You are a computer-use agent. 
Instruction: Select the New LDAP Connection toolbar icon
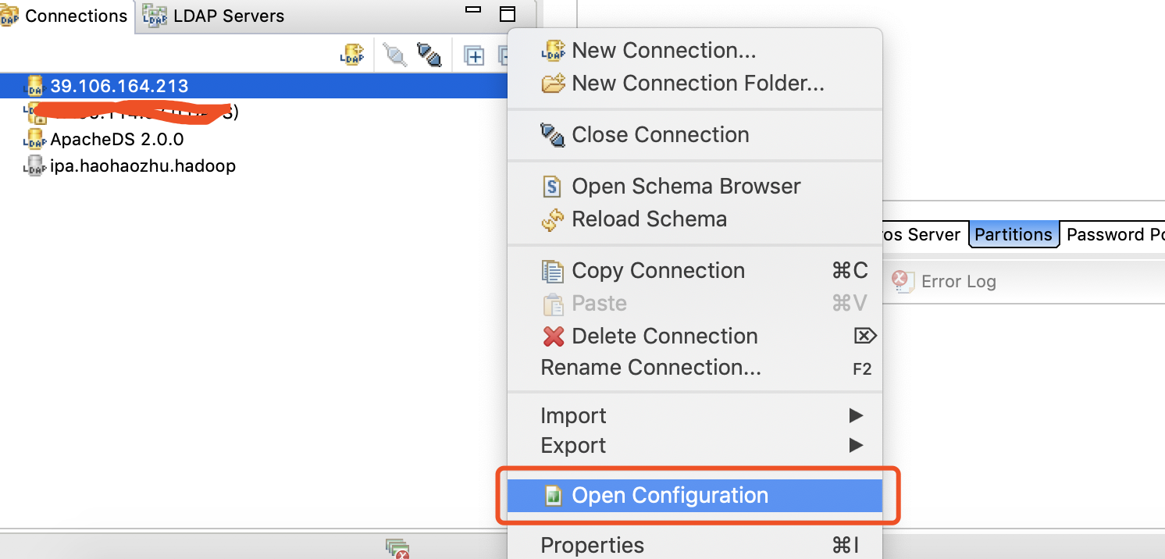pos(353,55)
